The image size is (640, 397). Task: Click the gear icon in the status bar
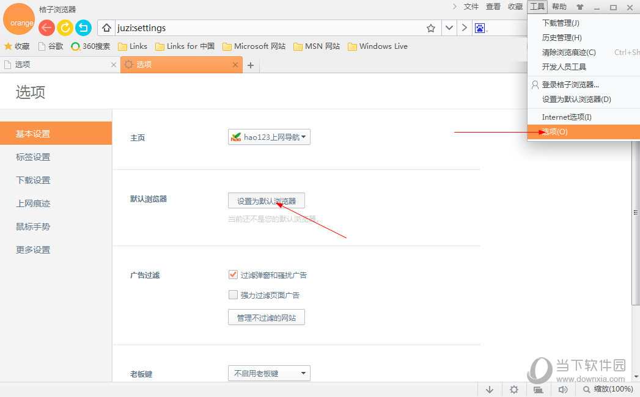click(513, 389)
